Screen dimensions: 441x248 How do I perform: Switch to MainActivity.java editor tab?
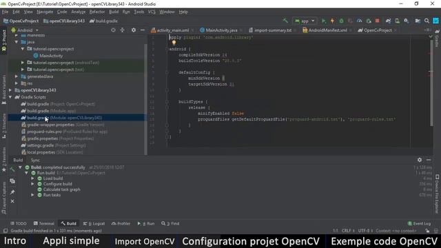[221, 30]
